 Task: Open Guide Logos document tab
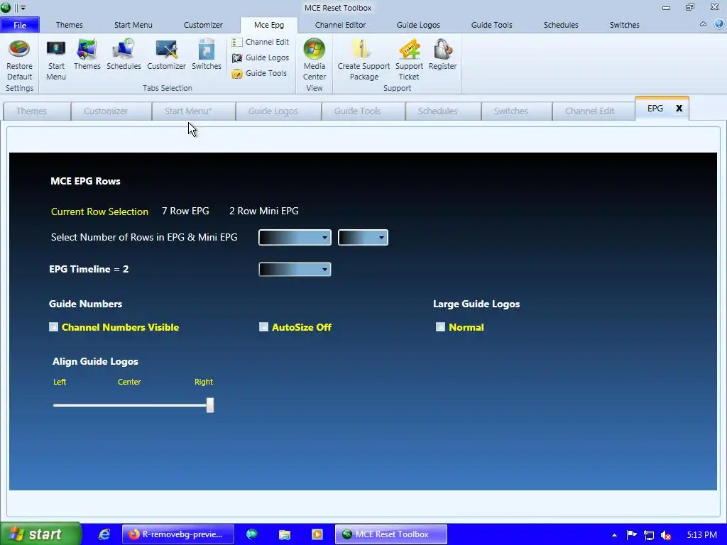click(x=278, y=111)
